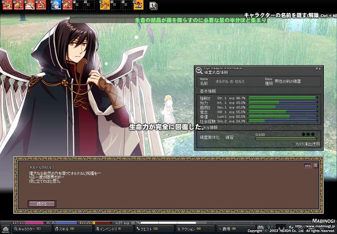Activate the fourth red hotbar skill icon
This screenshot has width=337, height=234.
[41, 5]
